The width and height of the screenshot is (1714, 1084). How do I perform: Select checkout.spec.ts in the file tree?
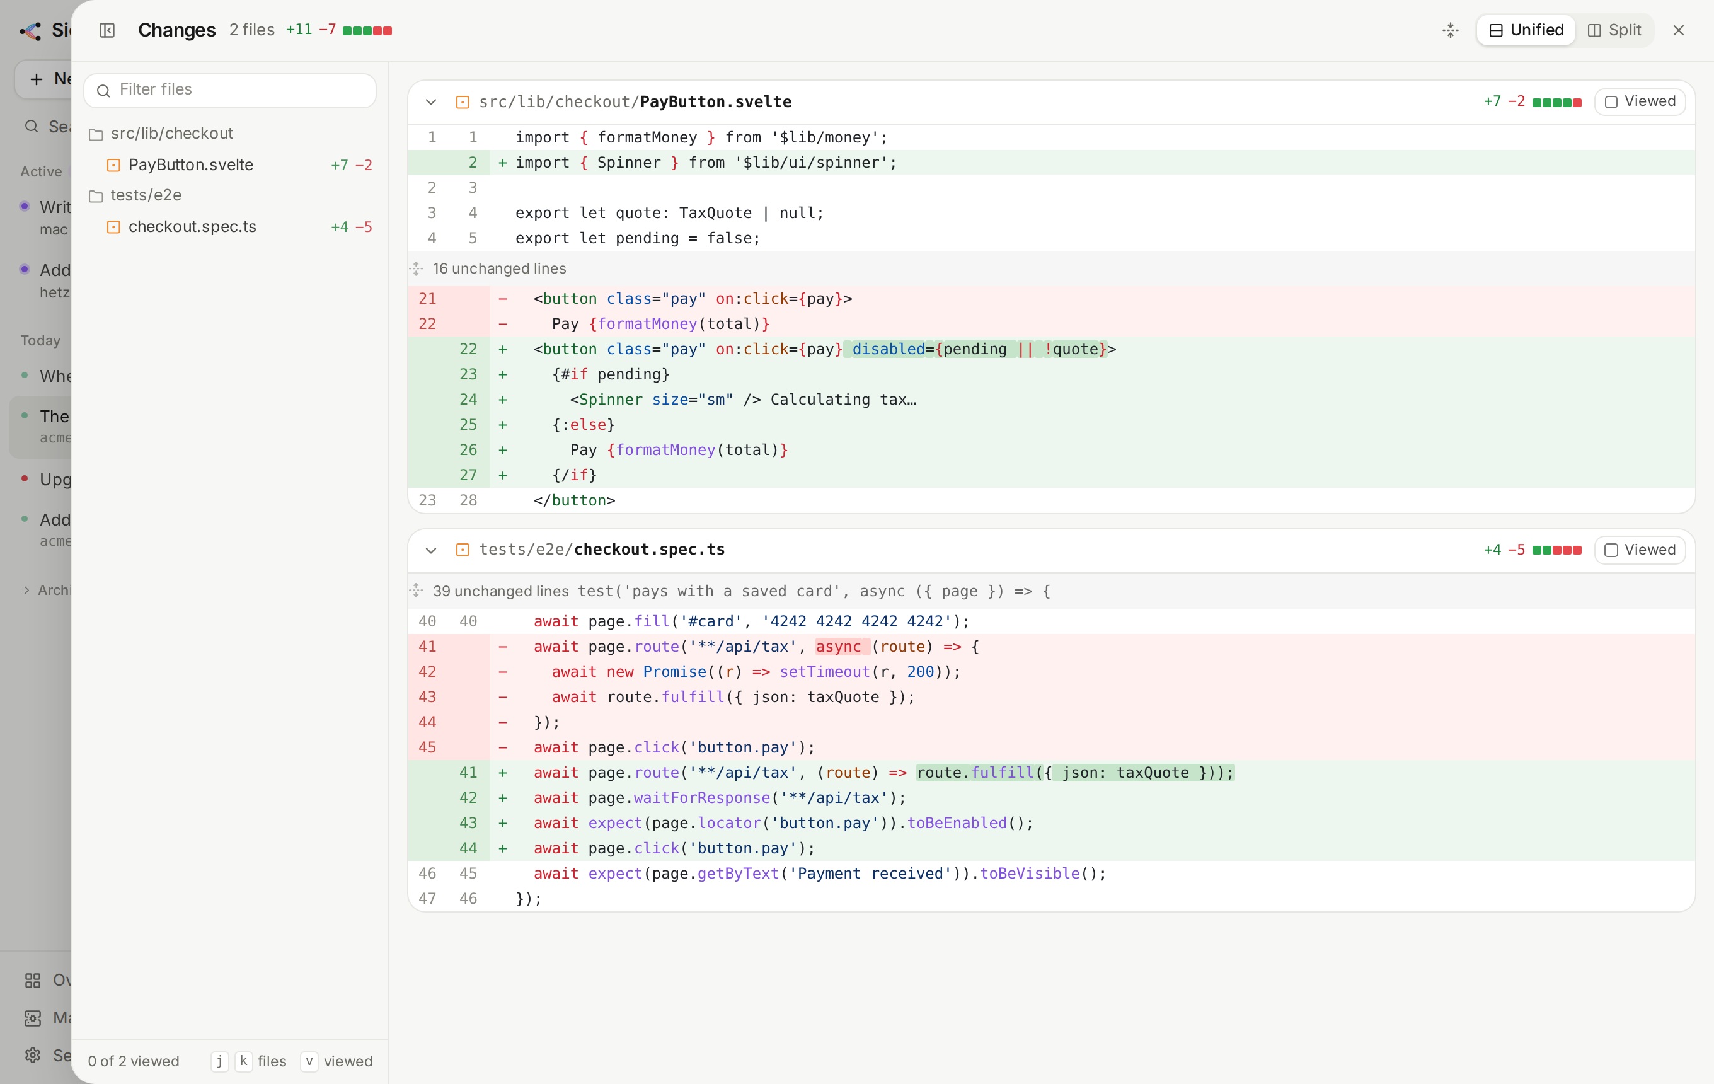[x=230, y=226]
